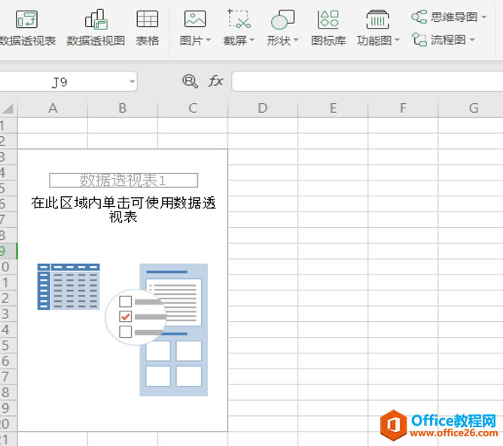
Task: Open the 图标库 icon library
Action: point(328,28)
